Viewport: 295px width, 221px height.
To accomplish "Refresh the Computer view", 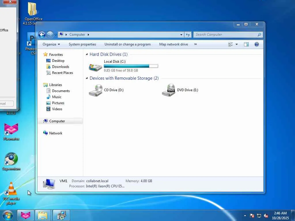I will click(x=188, y=35).
